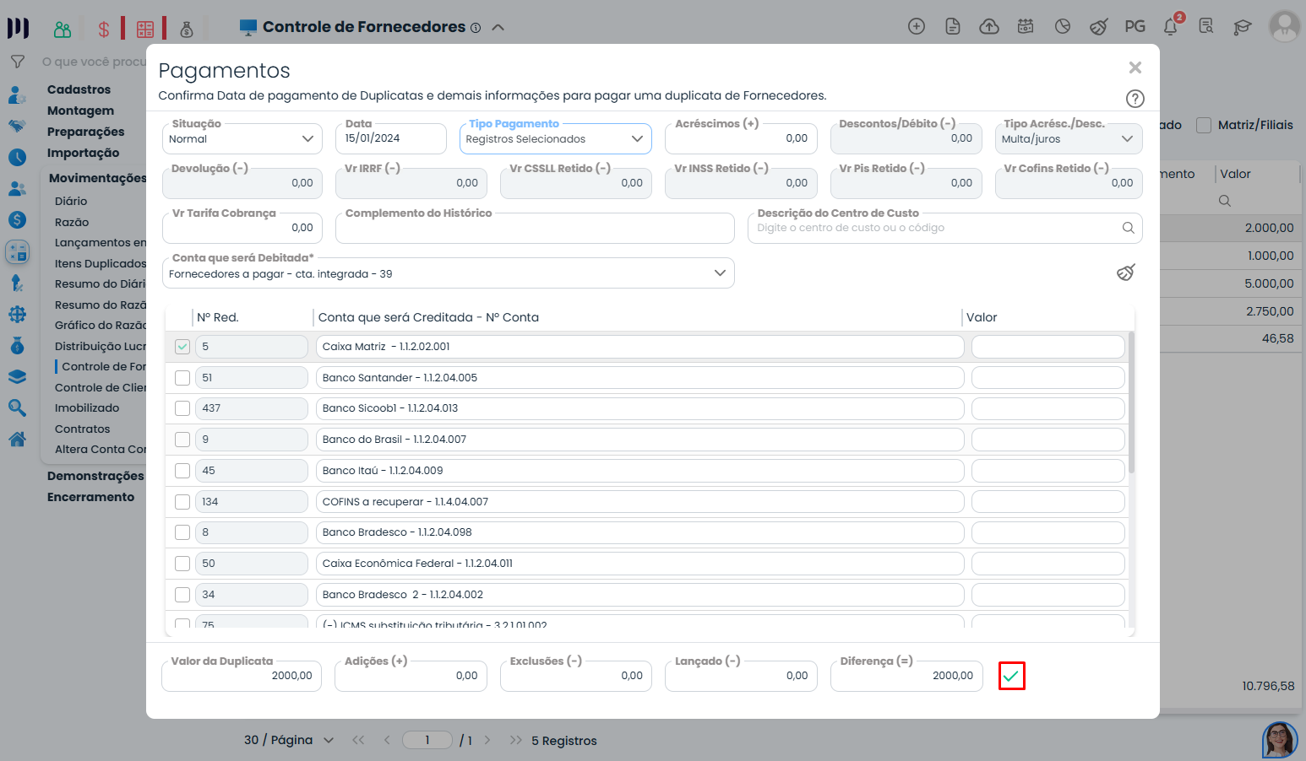Click the add plus circle toolbar icon
The width and height of the screenshot is (1306, 761).
917,27
